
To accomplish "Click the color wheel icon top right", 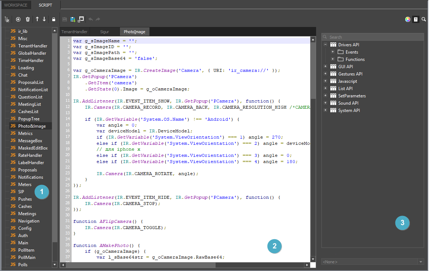I will pos(407,19).
